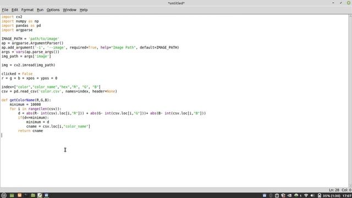Click the 'clicked = False' line
This screenshot has height=198, width=352.
click(x=17, y=74)
